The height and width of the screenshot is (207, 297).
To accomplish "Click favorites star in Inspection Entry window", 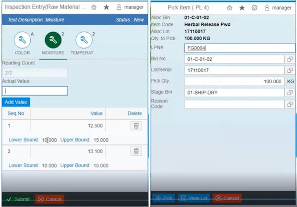I will (106, 7).
